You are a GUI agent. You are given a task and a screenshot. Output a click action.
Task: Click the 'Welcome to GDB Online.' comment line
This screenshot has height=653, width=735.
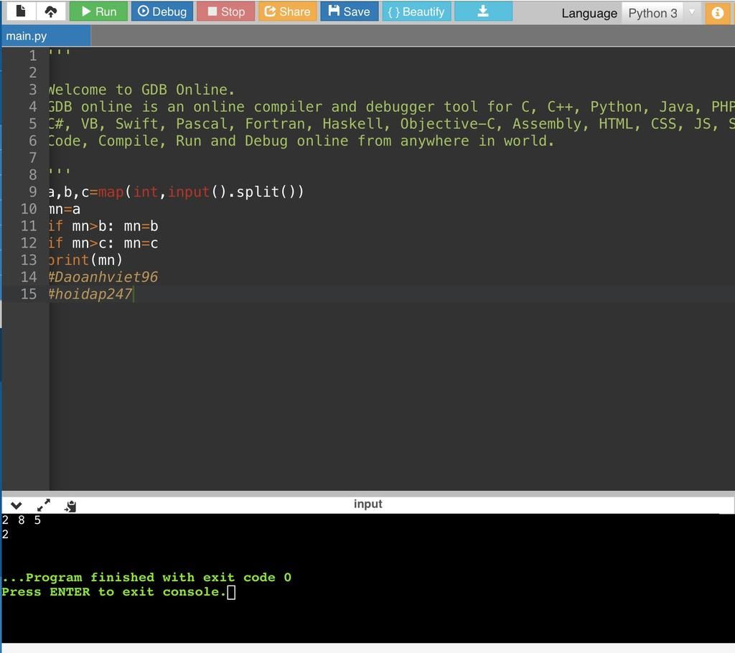point(141,90)
